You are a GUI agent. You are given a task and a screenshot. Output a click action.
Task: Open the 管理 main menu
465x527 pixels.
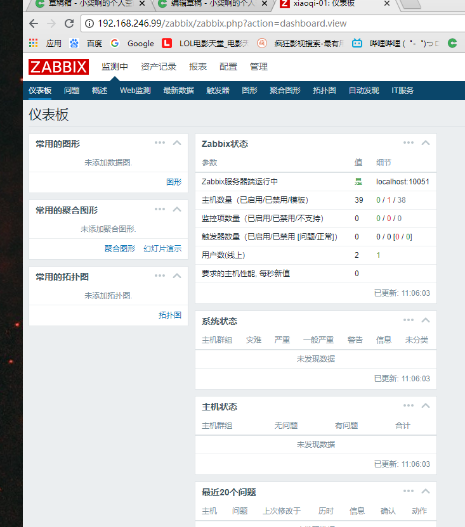[x=259, y=67]
